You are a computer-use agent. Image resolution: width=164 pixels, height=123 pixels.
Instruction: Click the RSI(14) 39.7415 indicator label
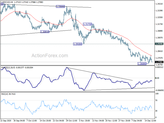click(8, 94)
